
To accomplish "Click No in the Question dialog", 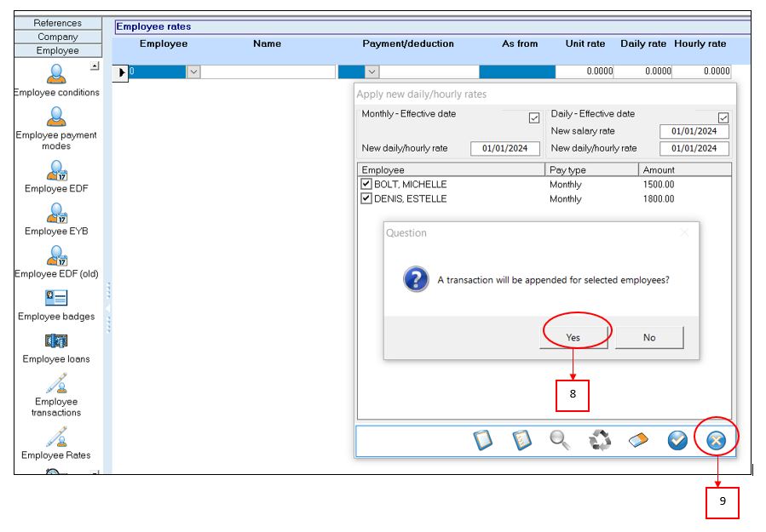I will pyautogui.click(x=649, y=337).
